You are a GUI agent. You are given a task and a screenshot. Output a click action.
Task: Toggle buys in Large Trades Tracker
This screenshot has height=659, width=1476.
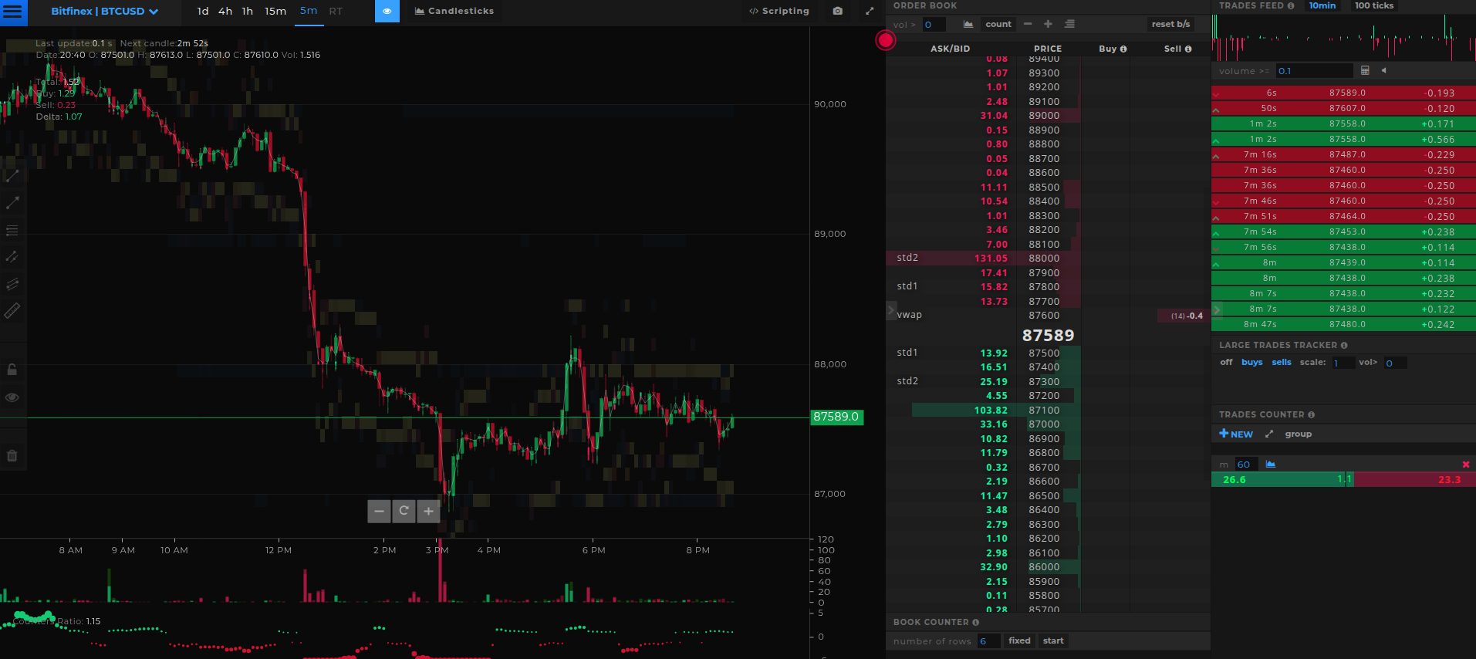coord(1251,362)
